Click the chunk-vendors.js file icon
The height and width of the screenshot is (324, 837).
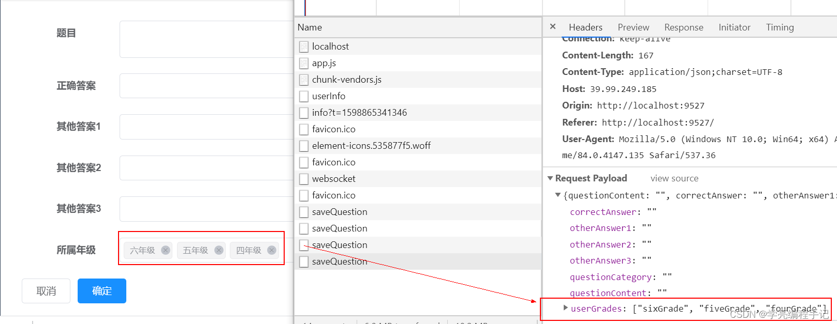(x=304, y=80)
